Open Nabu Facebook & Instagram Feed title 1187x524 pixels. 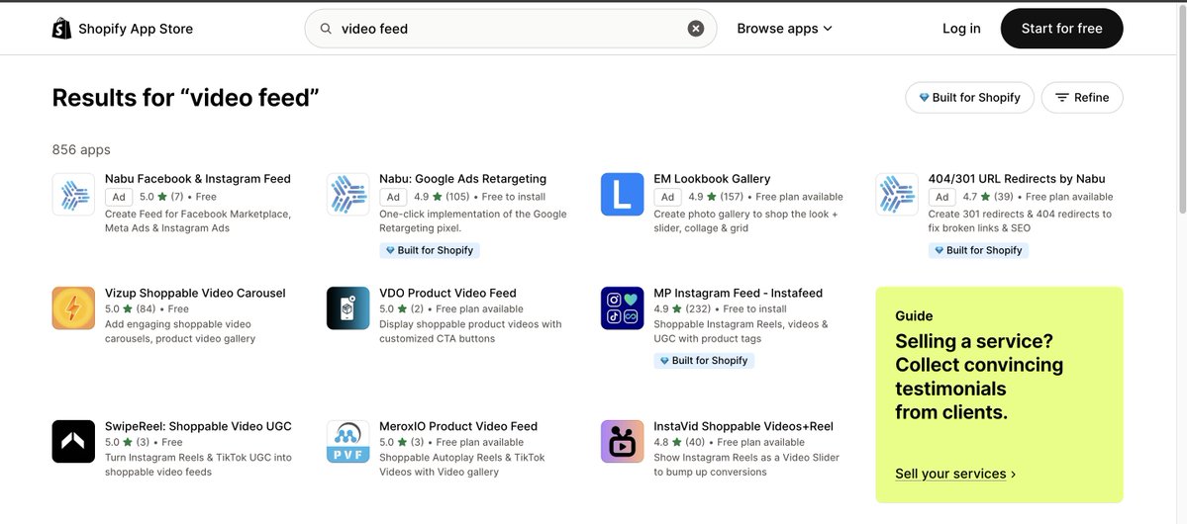[198, 179]
